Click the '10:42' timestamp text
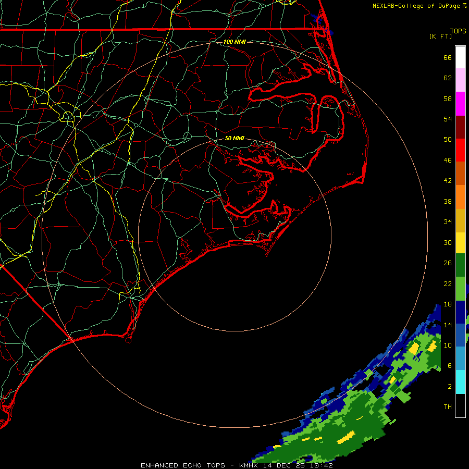The height and width of the screenshot is (469, 469). (322, 465)
